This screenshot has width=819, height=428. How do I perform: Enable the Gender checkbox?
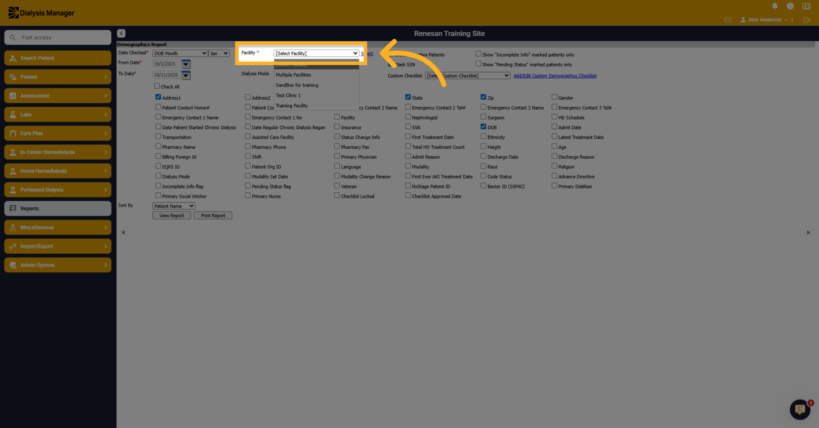click(555, 97)
